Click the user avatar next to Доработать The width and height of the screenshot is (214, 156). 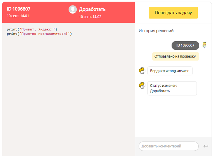(72, 10)
